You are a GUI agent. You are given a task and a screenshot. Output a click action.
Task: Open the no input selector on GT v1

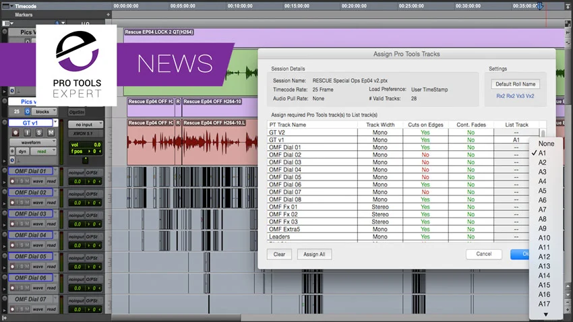coord(86,125)
